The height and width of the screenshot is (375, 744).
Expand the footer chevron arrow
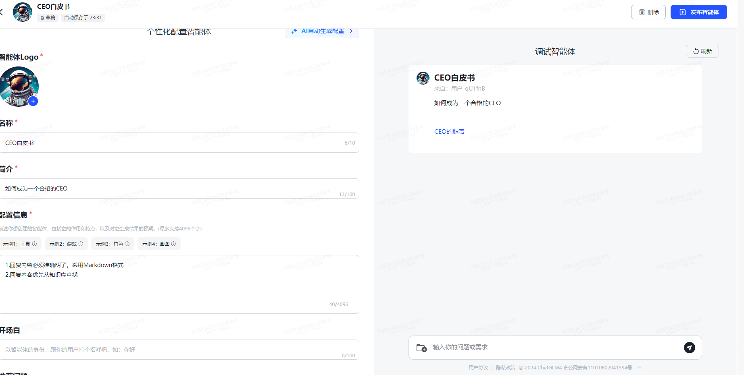coord(639,367)
